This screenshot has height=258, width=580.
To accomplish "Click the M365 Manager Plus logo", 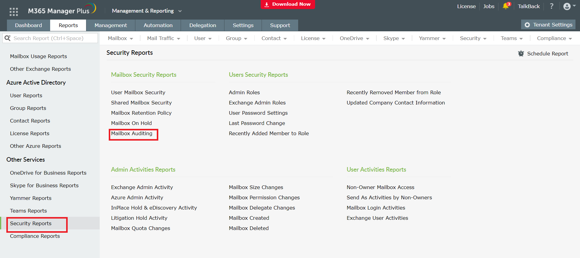I will [62, 10].
